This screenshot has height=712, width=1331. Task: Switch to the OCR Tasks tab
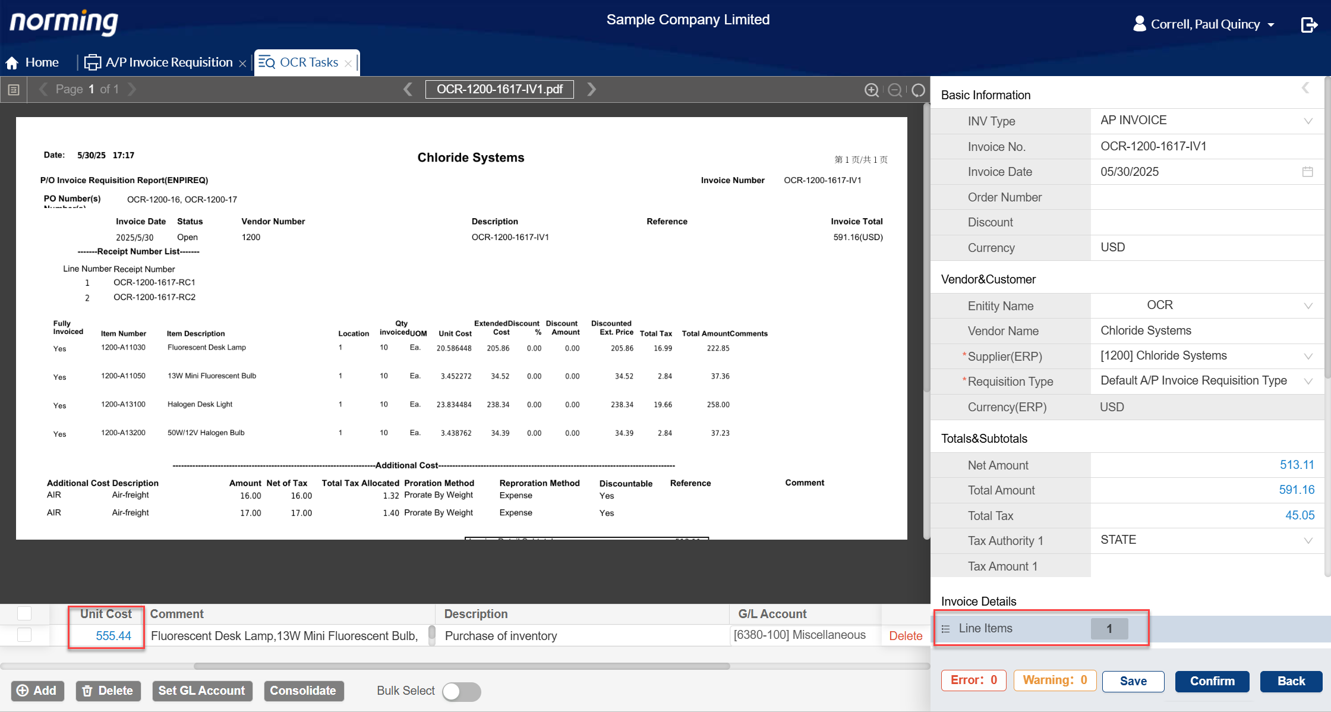[298, 62]
